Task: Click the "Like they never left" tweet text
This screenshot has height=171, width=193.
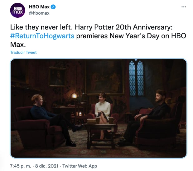Action: [41, 27]
